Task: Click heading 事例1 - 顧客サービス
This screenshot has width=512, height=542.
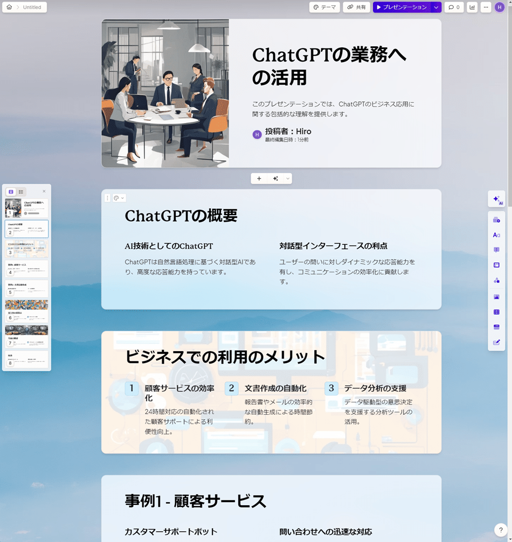Action: point(196,501)
